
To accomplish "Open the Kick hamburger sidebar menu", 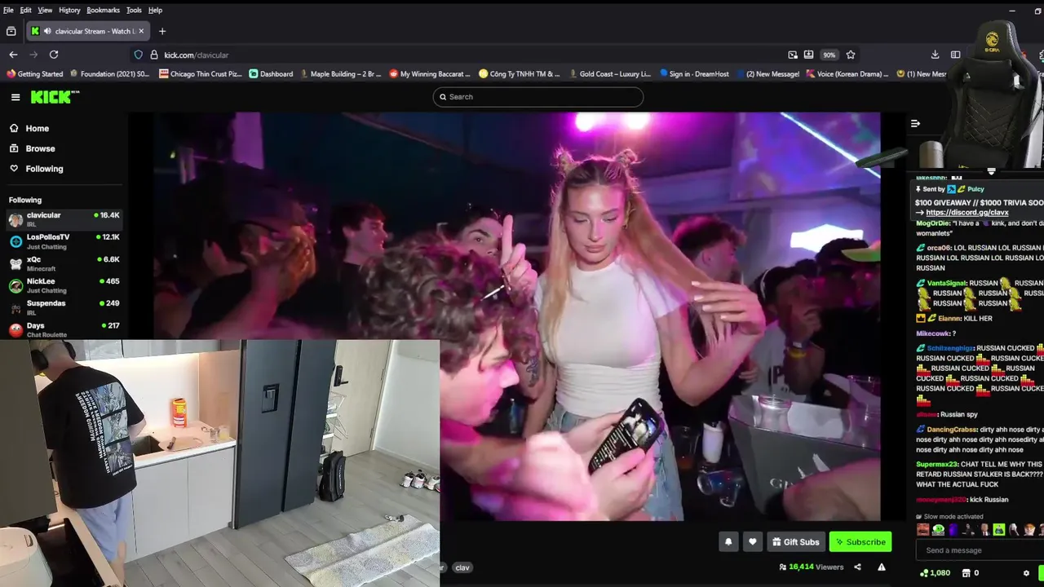I will [x=15, y=97].
